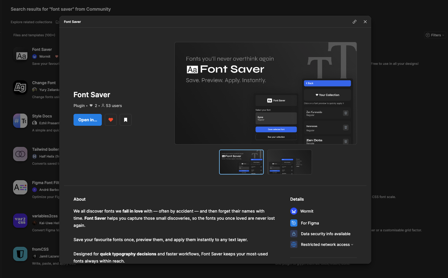Image resolution: width=448 pixels, height=278 pixels.
Task: Click the Figma Font Filter icon
Action: (20, 187)
